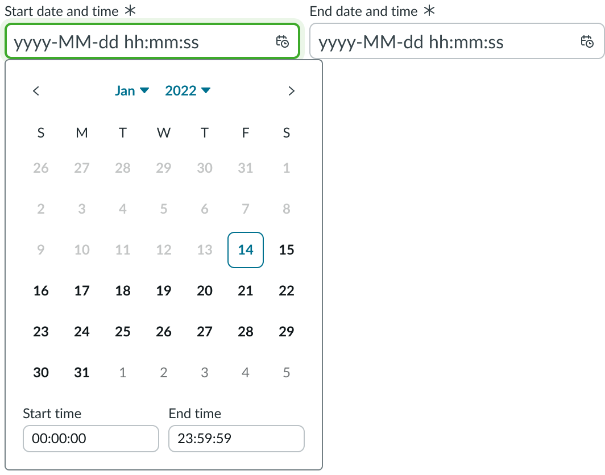Choose January 22 in the calendar
Viewport: 605px width, 475px height.
click(x=286, y=290)
